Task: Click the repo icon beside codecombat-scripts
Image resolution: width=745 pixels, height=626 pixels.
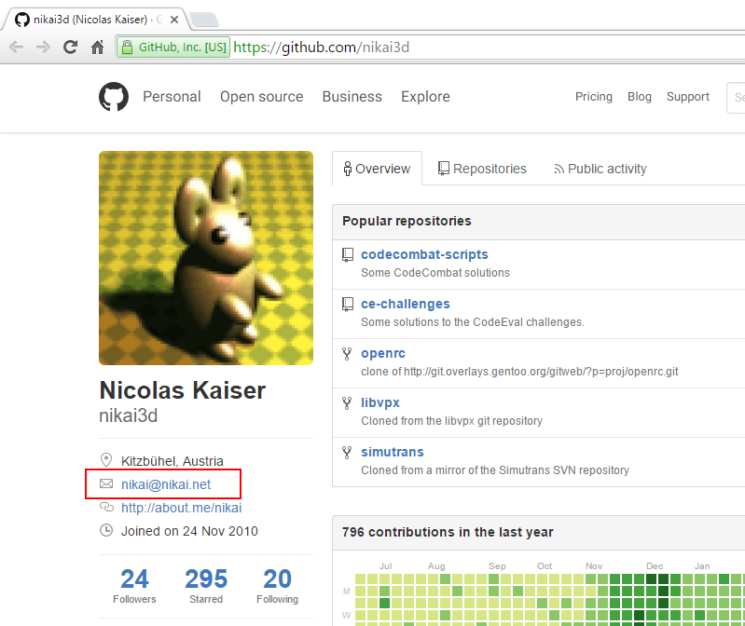Action: 348,255
